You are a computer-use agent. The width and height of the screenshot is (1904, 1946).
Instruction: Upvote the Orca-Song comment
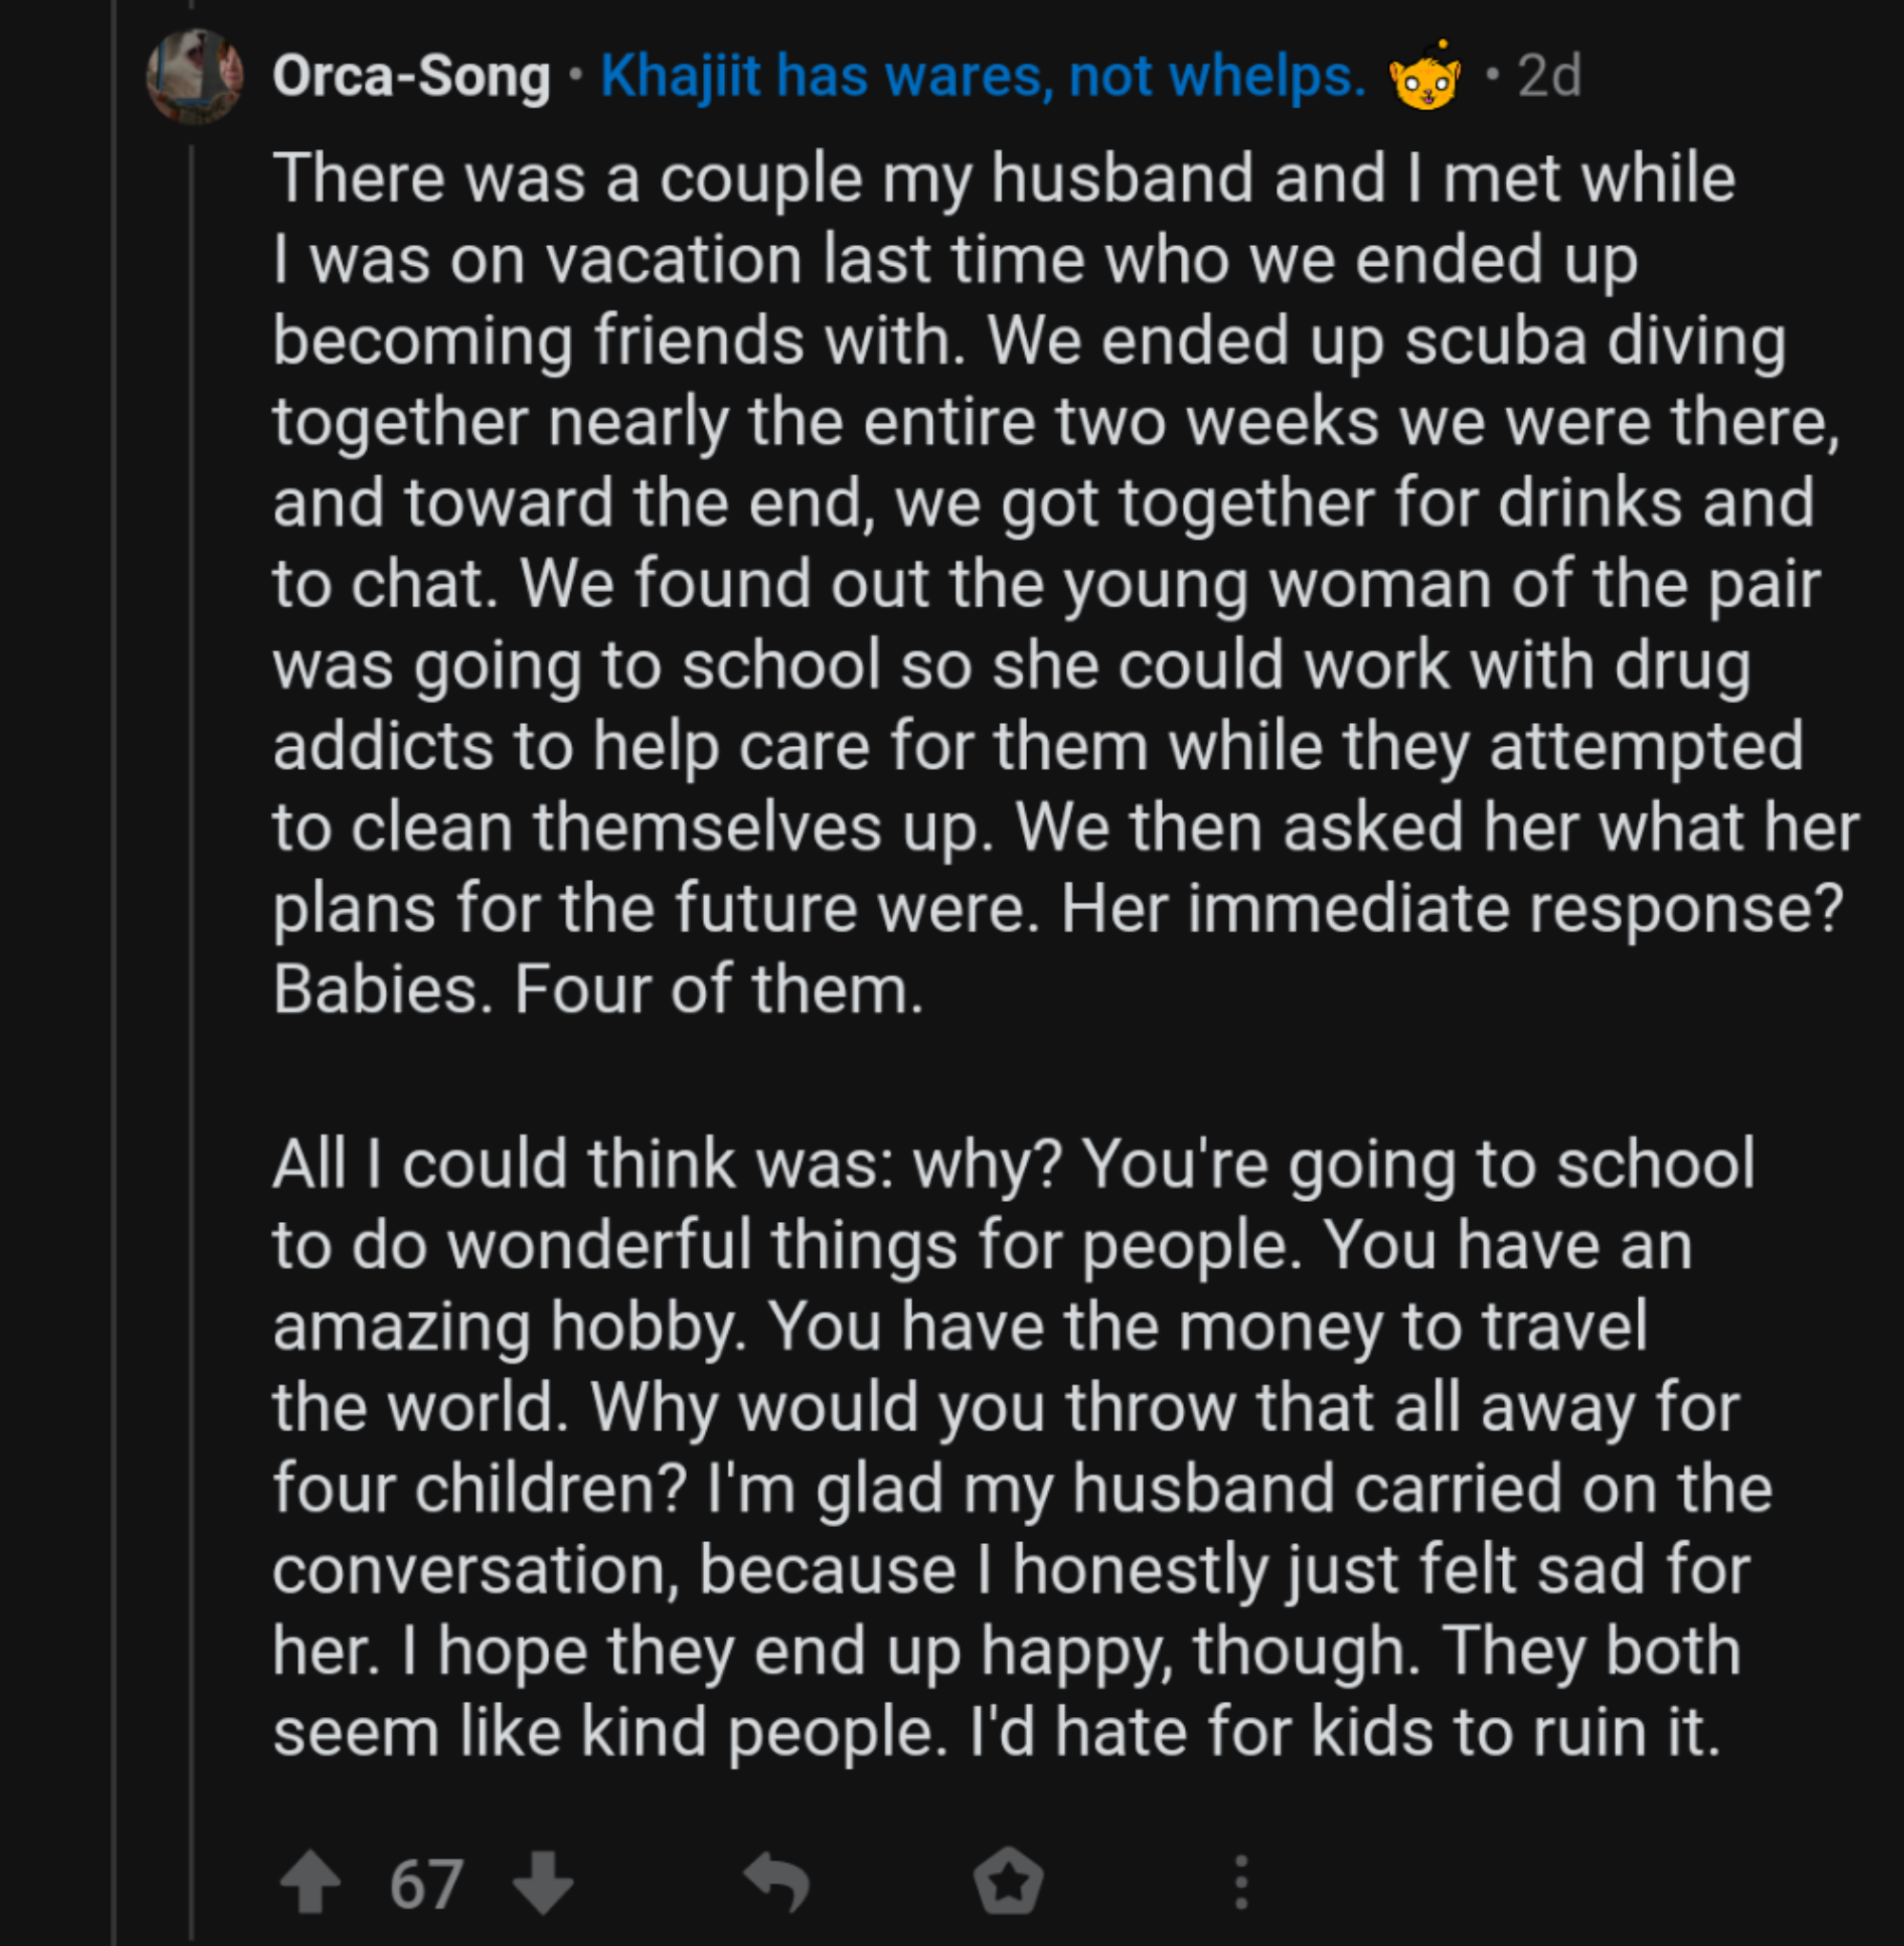coord(311,1883)
